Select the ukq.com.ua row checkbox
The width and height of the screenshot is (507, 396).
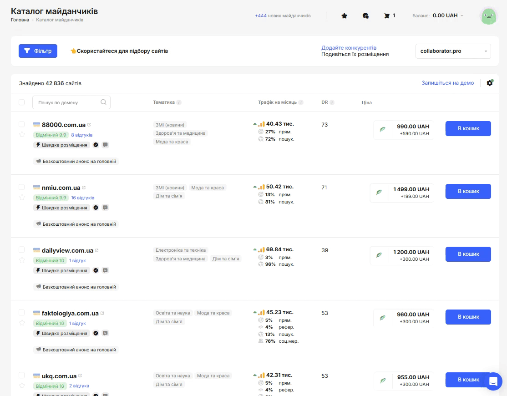click(22, 375)
